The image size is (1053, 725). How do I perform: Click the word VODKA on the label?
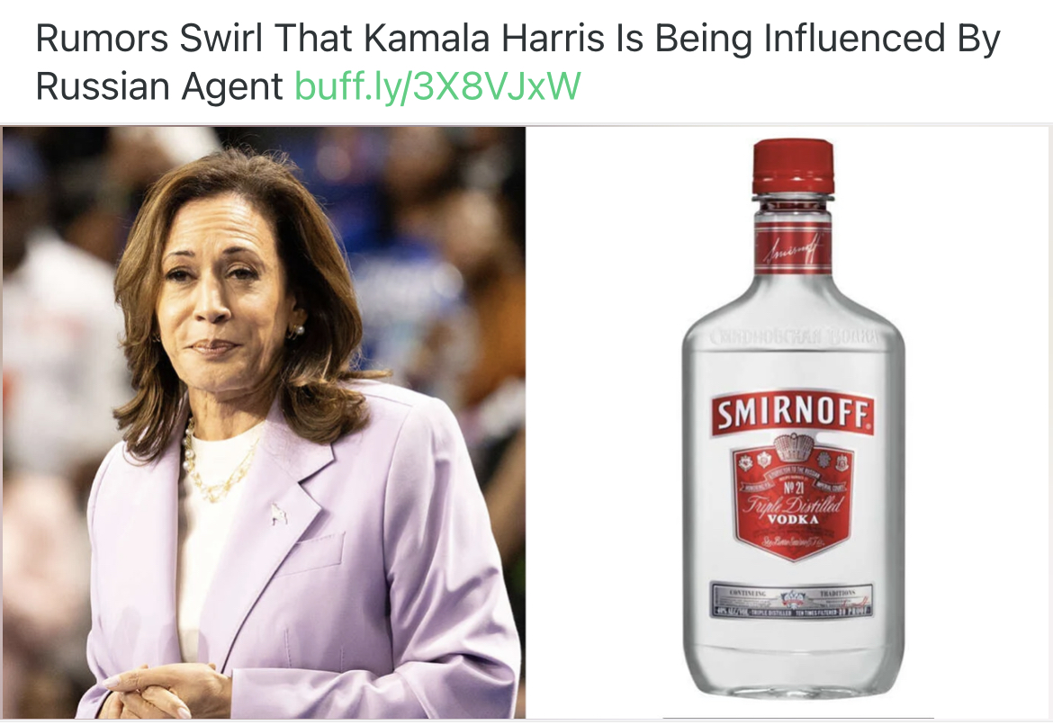792,520
